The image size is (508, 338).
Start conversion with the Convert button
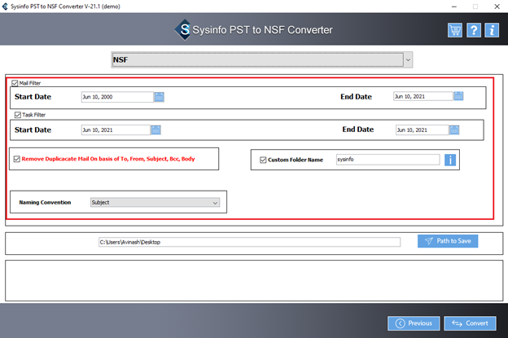tap(470, 323)
